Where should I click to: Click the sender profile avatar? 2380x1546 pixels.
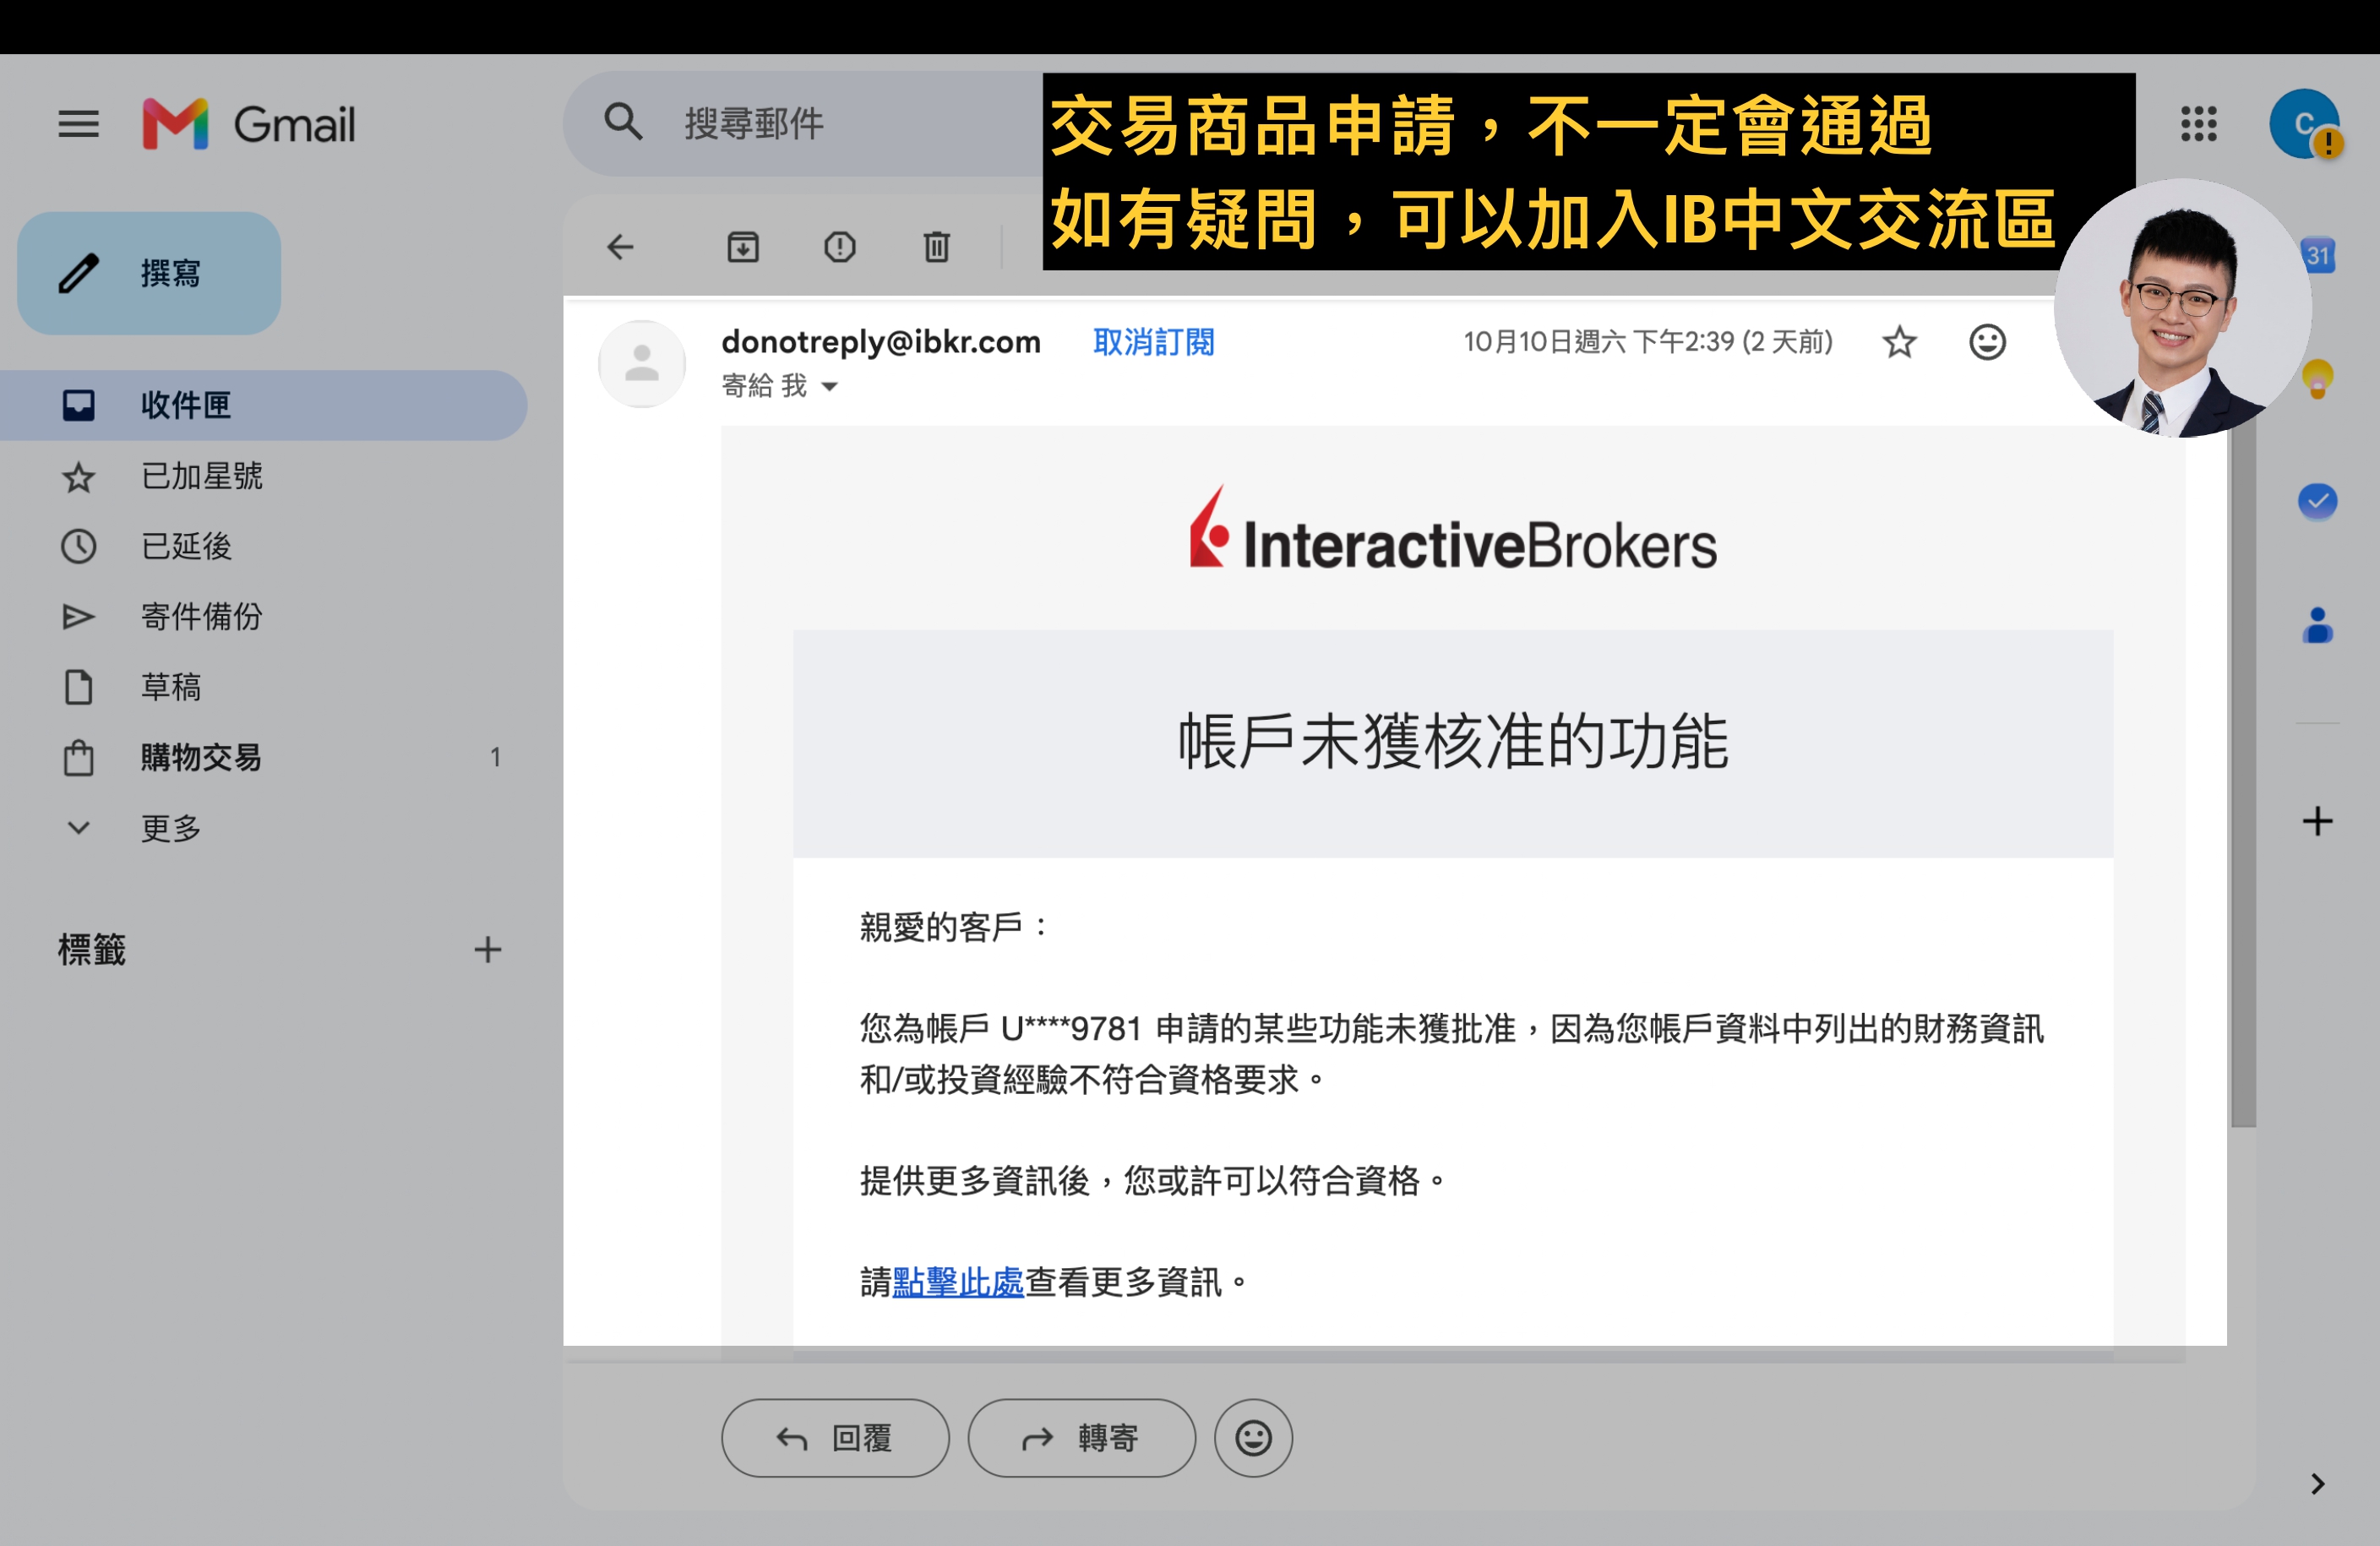point(641,363)
